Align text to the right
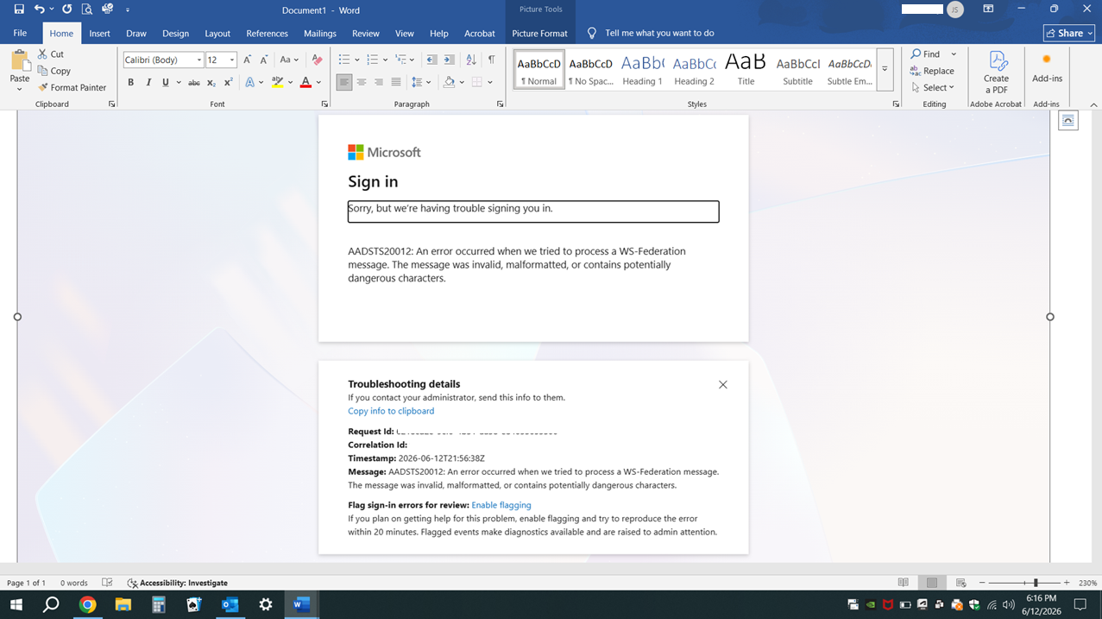The width and height of the screenshot is (1102, 619). (379, 83)
